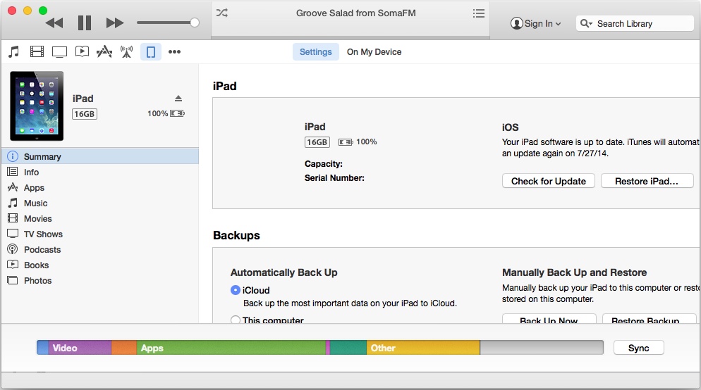Click the Back Up Now button
The image size is (701, 390).
[549, 319]
